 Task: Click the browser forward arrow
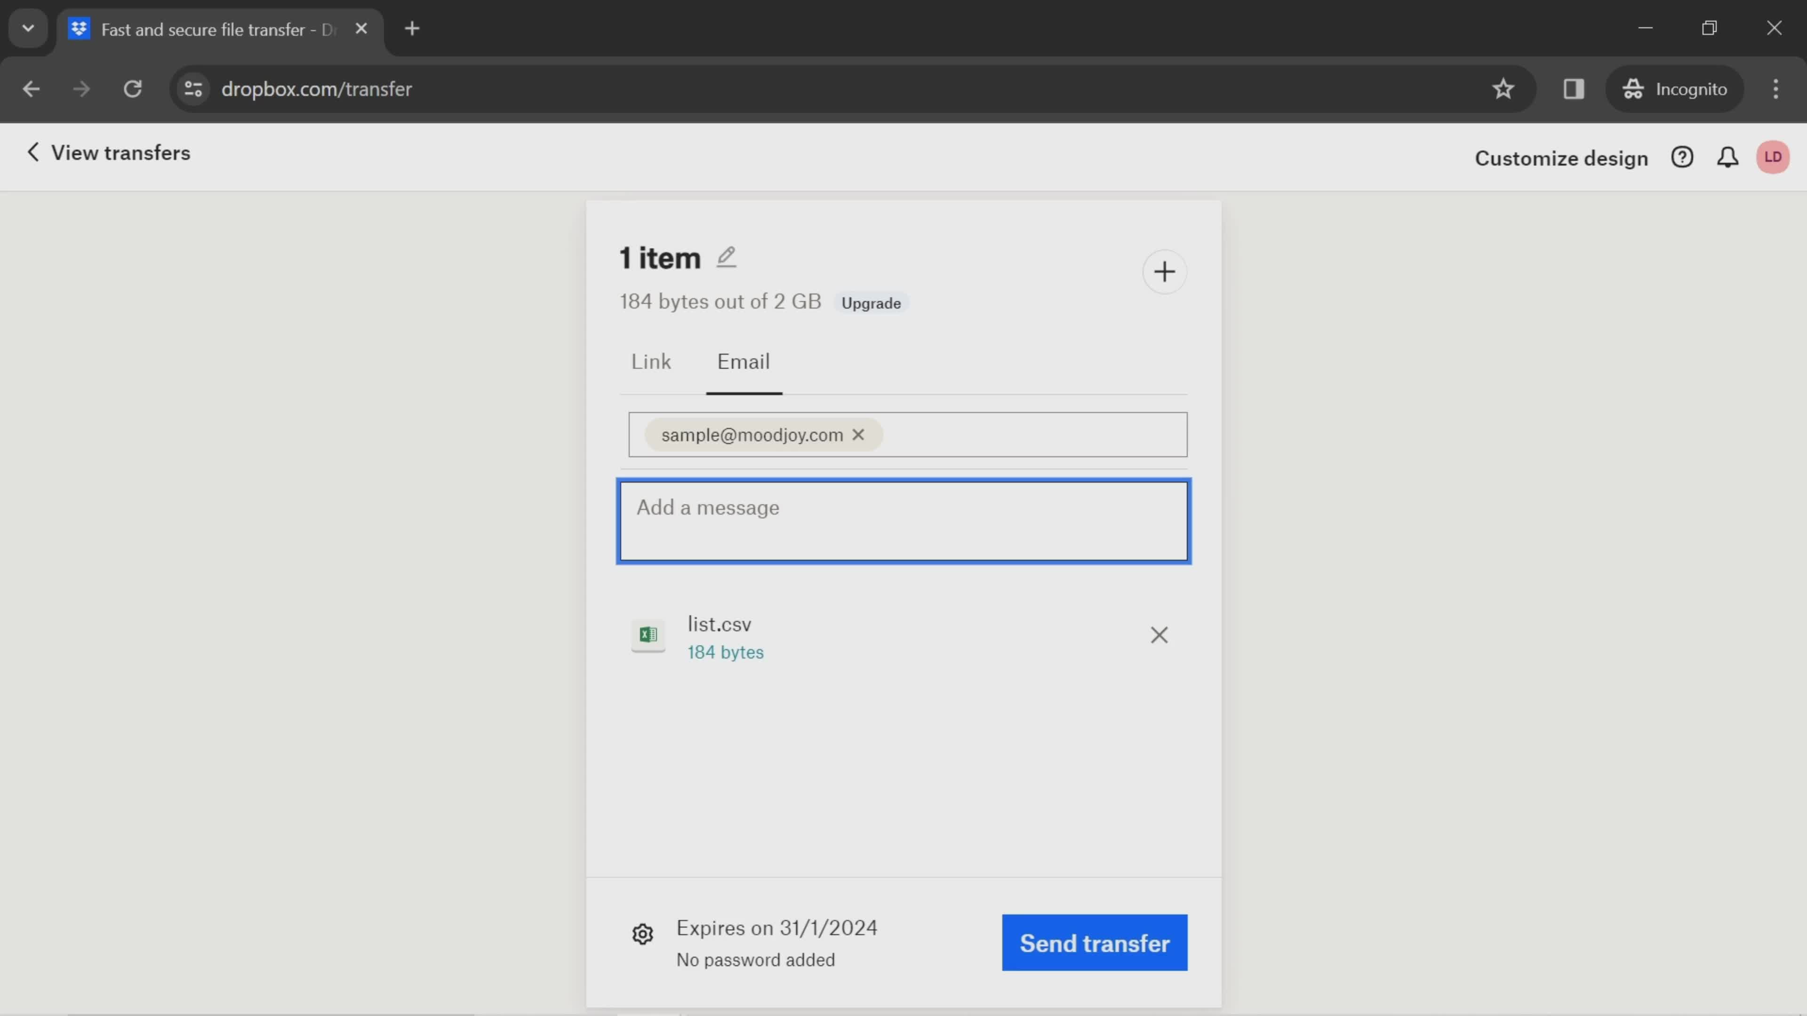[81, 89]
